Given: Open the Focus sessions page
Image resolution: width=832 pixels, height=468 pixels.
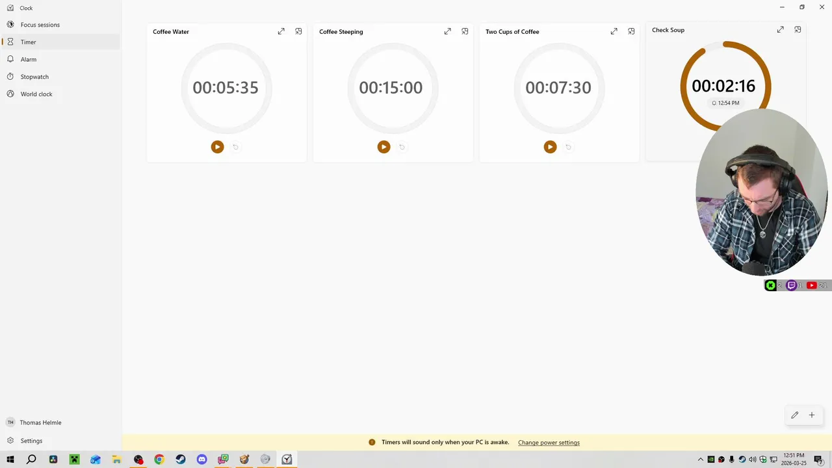Looking at the screenshot, I should coord(60,25).
